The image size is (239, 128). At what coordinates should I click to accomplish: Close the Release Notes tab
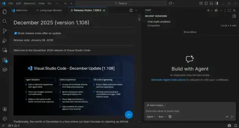point(104,10)
